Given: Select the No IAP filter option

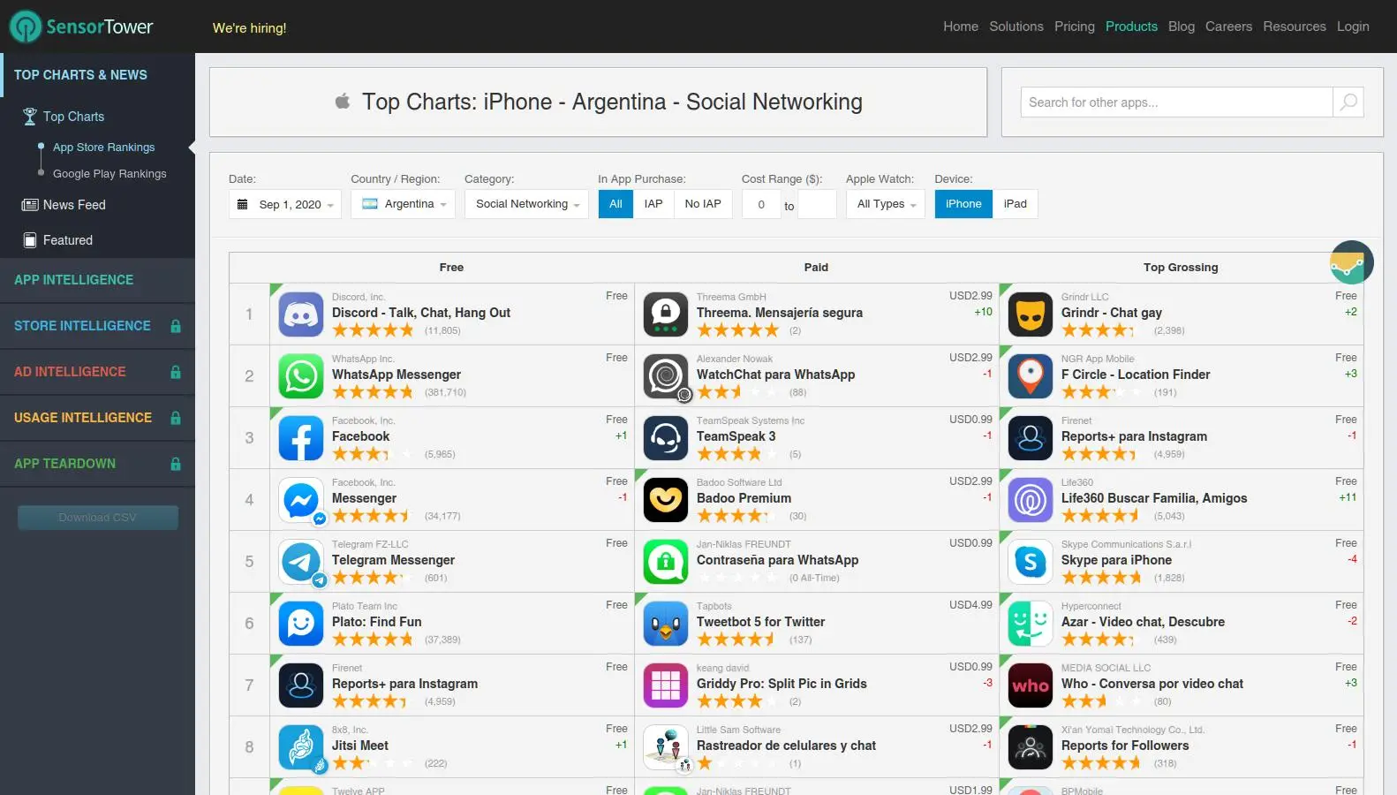Looking at the screenshot, I should tap(703, 204).
